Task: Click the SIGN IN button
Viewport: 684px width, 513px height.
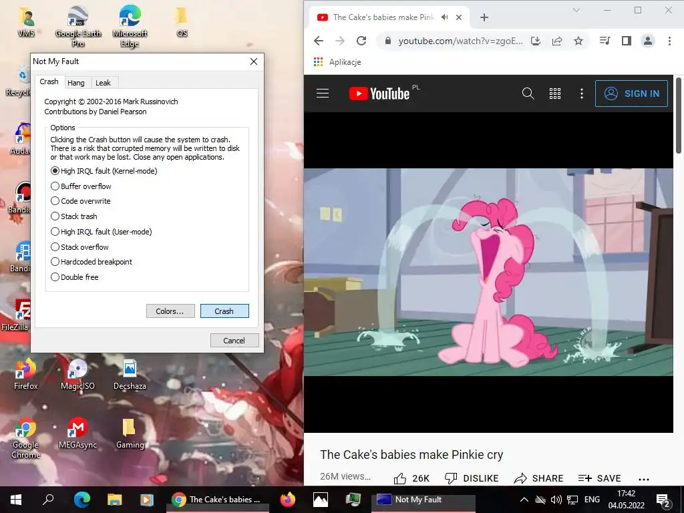Action: click(x=631, y=94)
